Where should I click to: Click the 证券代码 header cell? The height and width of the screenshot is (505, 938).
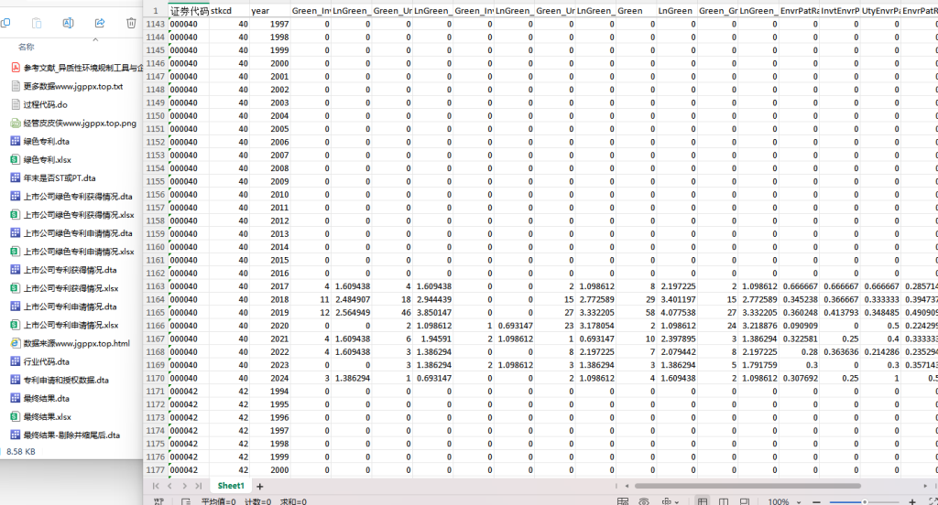[x=189, y=11]
